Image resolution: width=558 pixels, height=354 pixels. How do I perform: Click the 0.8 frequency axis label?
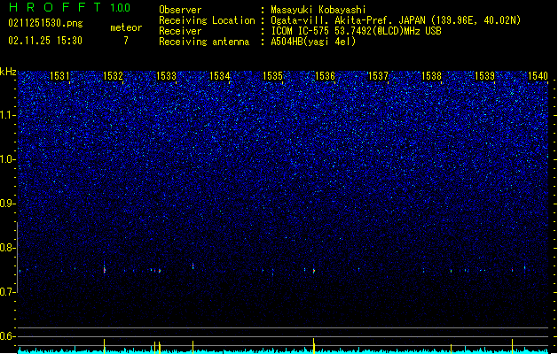7,248
